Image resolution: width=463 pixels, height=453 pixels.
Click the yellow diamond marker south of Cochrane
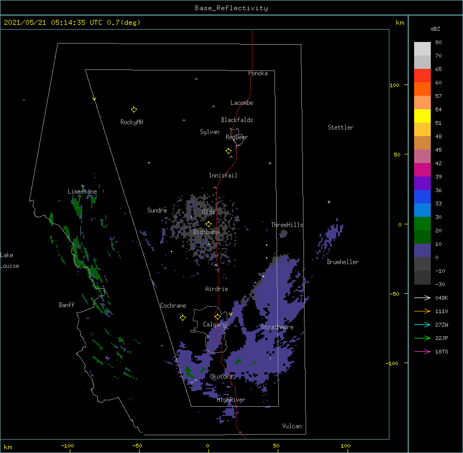coord(183,317)
